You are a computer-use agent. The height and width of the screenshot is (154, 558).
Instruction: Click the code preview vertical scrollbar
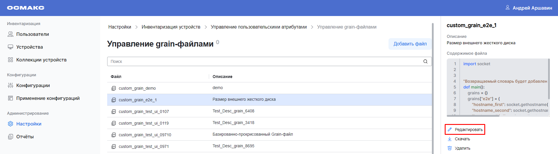(549, 79)
